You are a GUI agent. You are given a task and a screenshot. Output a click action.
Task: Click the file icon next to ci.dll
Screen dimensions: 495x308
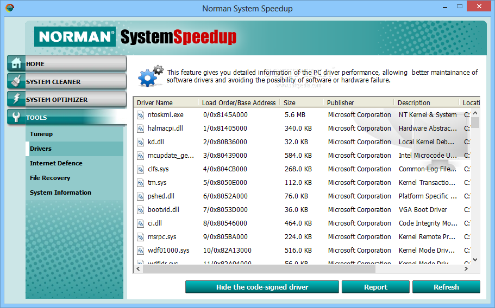coord(140,223)
